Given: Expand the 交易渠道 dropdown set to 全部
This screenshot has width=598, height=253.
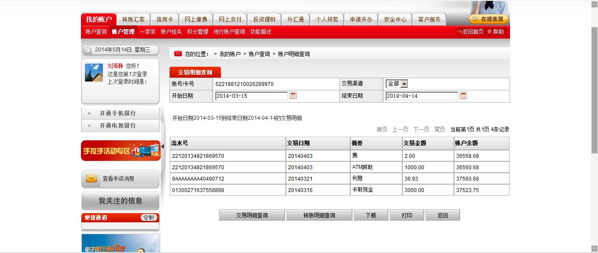Looking at the screenshot, I should pyautogui.click(x=397, y=84).
